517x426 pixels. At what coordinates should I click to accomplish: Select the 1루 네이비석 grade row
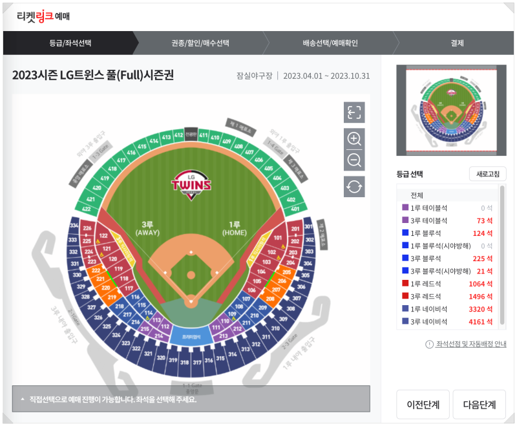(448, 309)
